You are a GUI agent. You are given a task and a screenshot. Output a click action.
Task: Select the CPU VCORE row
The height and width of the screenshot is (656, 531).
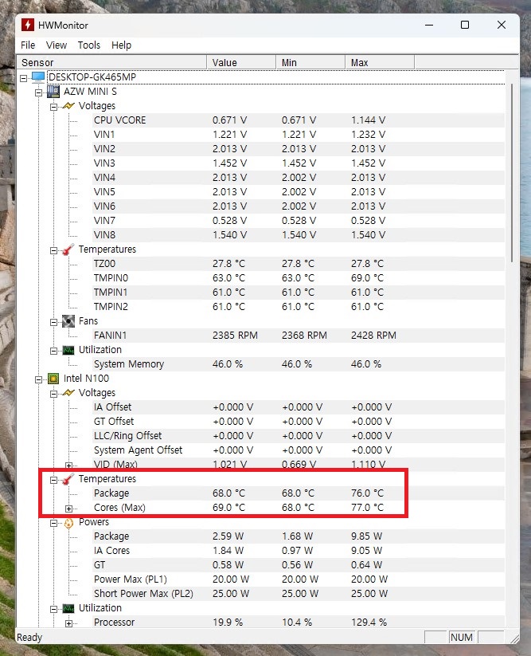299,120
